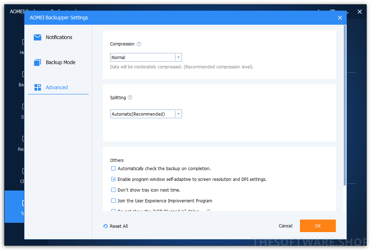
Task: Click the settings dialog vertical scrollbar
Action: pyautogui.click(x=345, y=105)
